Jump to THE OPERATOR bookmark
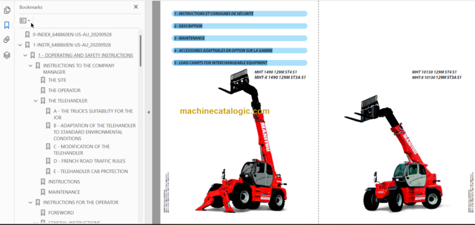The width and height of the screenshot is (475, 225). [64, 90]
